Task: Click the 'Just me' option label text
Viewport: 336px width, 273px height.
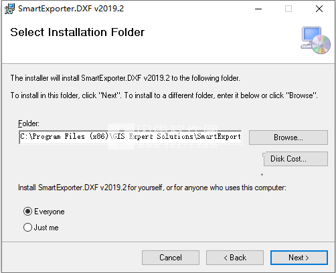Action: click(x=46, y=228)
